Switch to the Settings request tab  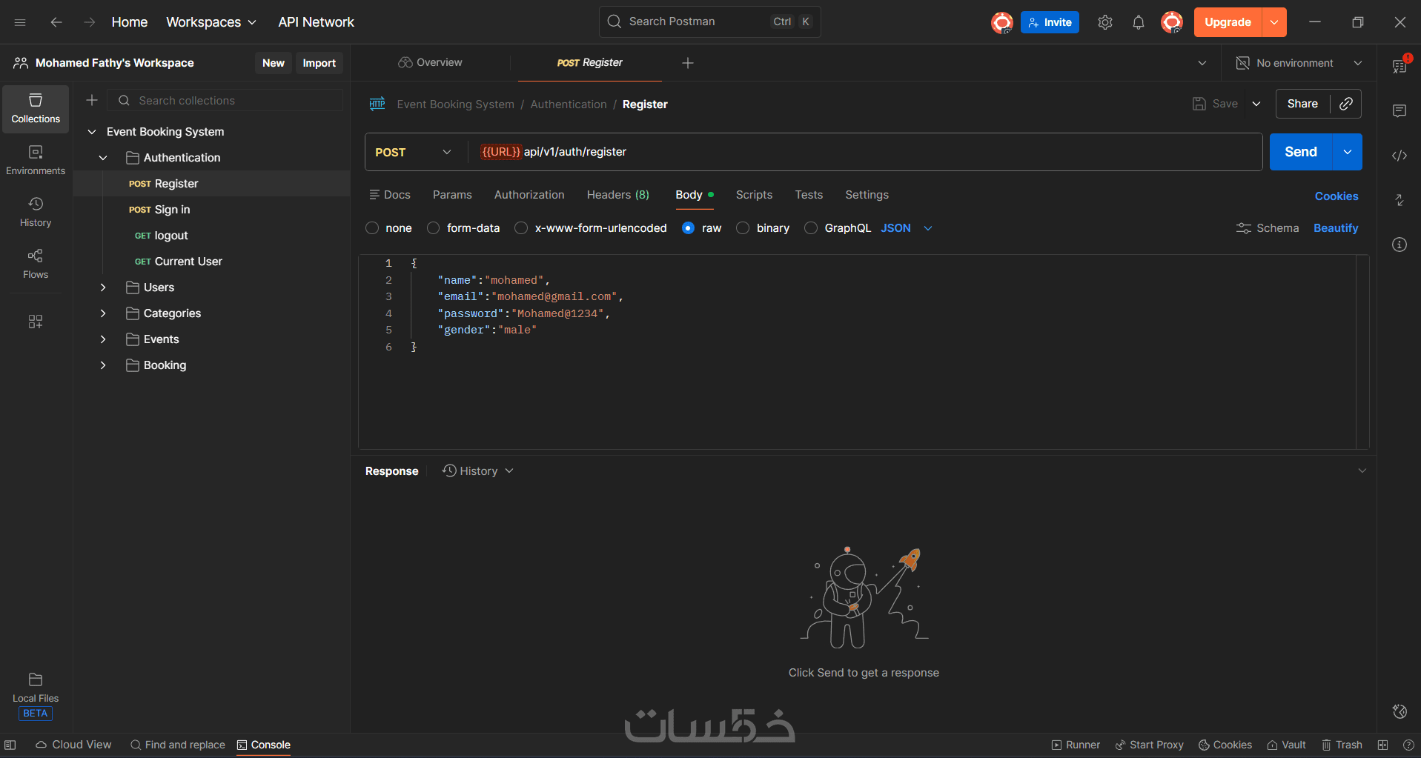[867, 195]
